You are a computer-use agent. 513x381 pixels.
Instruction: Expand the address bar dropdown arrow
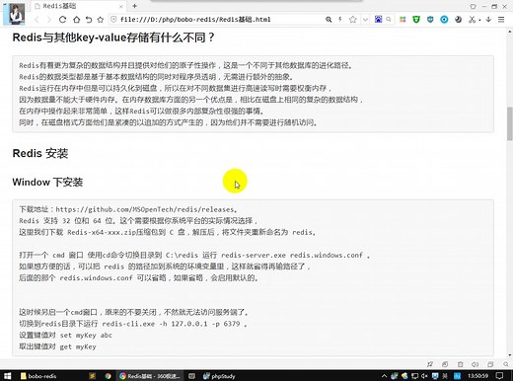click(x=365, y=20)
